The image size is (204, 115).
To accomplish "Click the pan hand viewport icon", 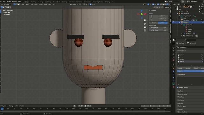I will point(145,24).
